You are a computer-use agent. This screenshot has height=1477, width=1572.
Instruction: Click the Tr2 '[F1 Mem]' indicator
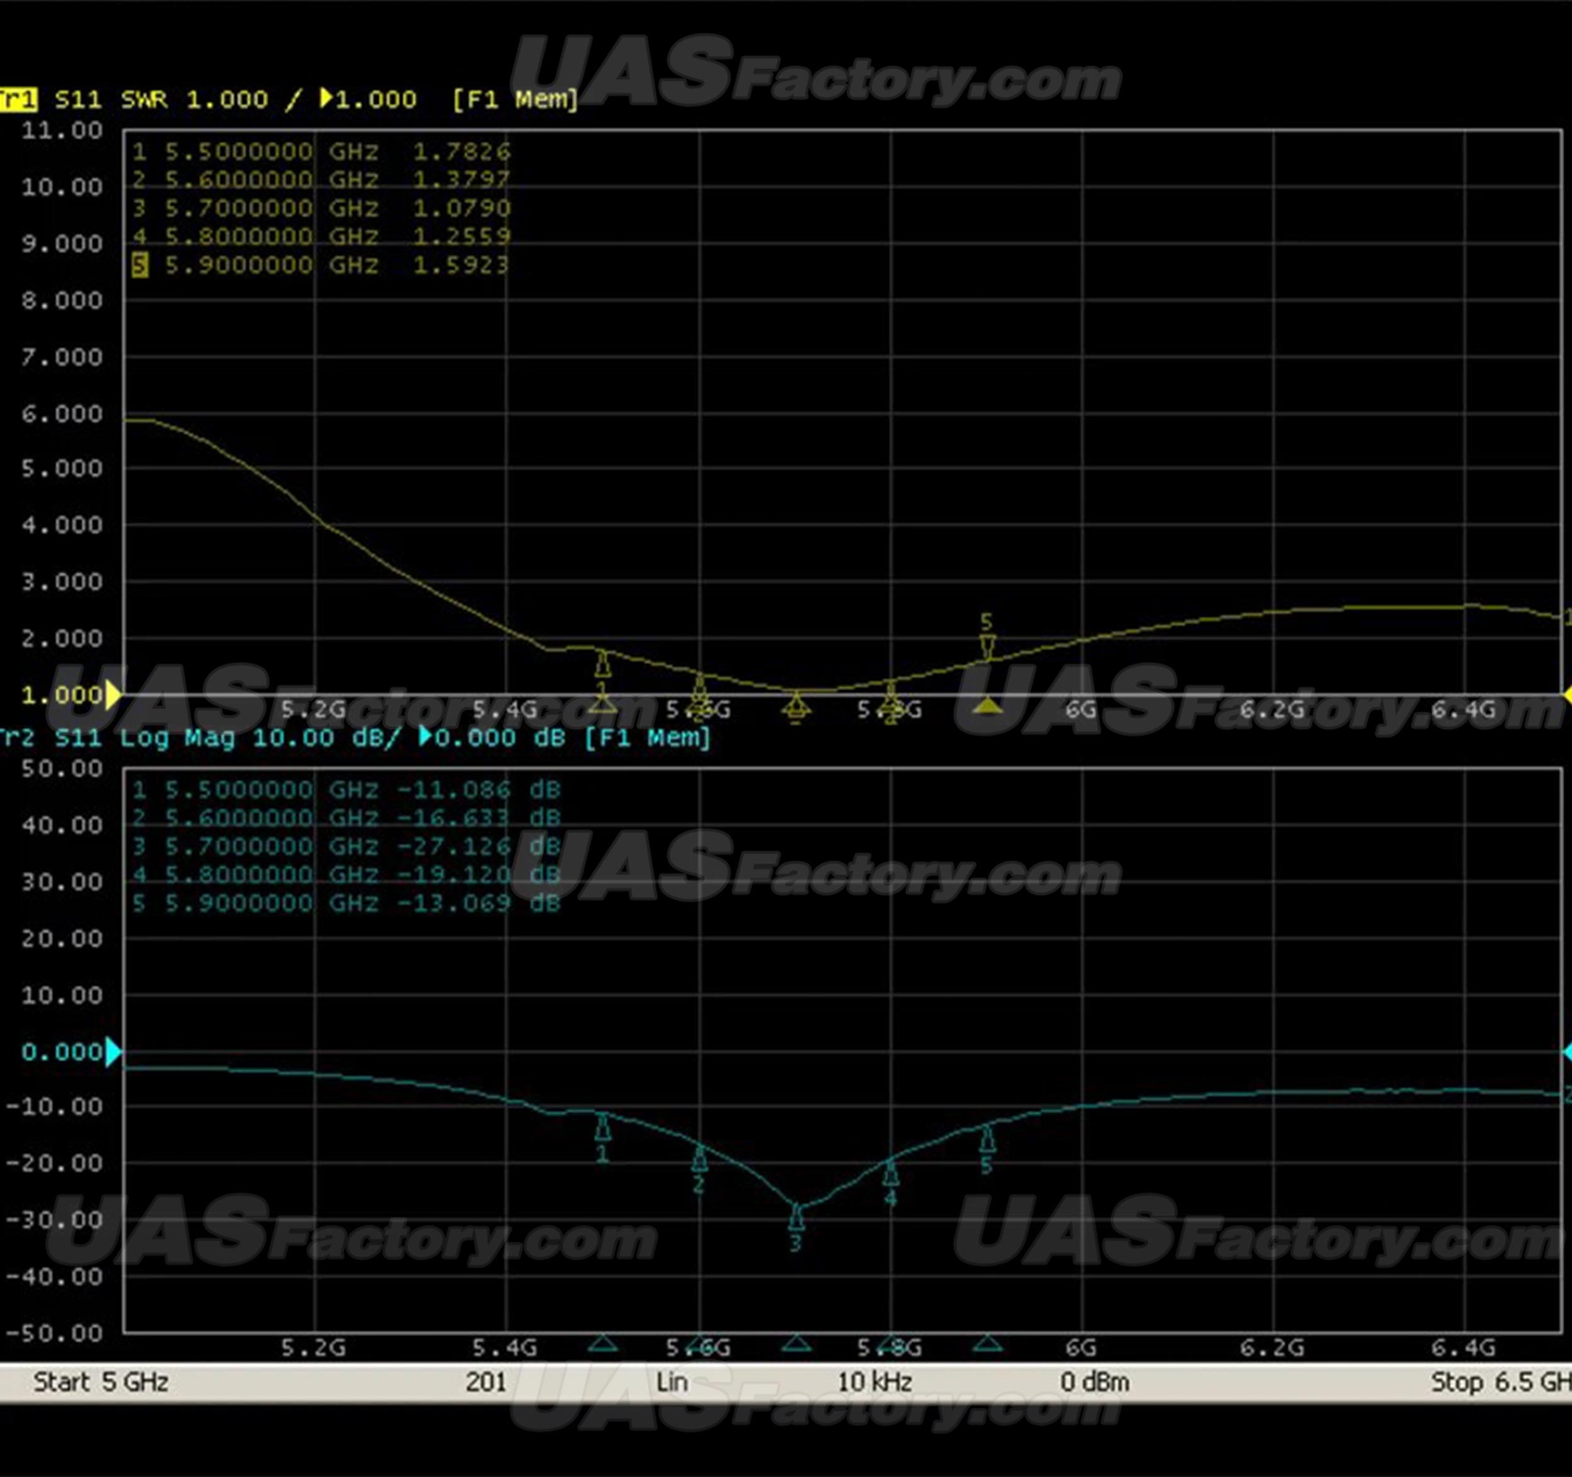[x=647, y=738]
